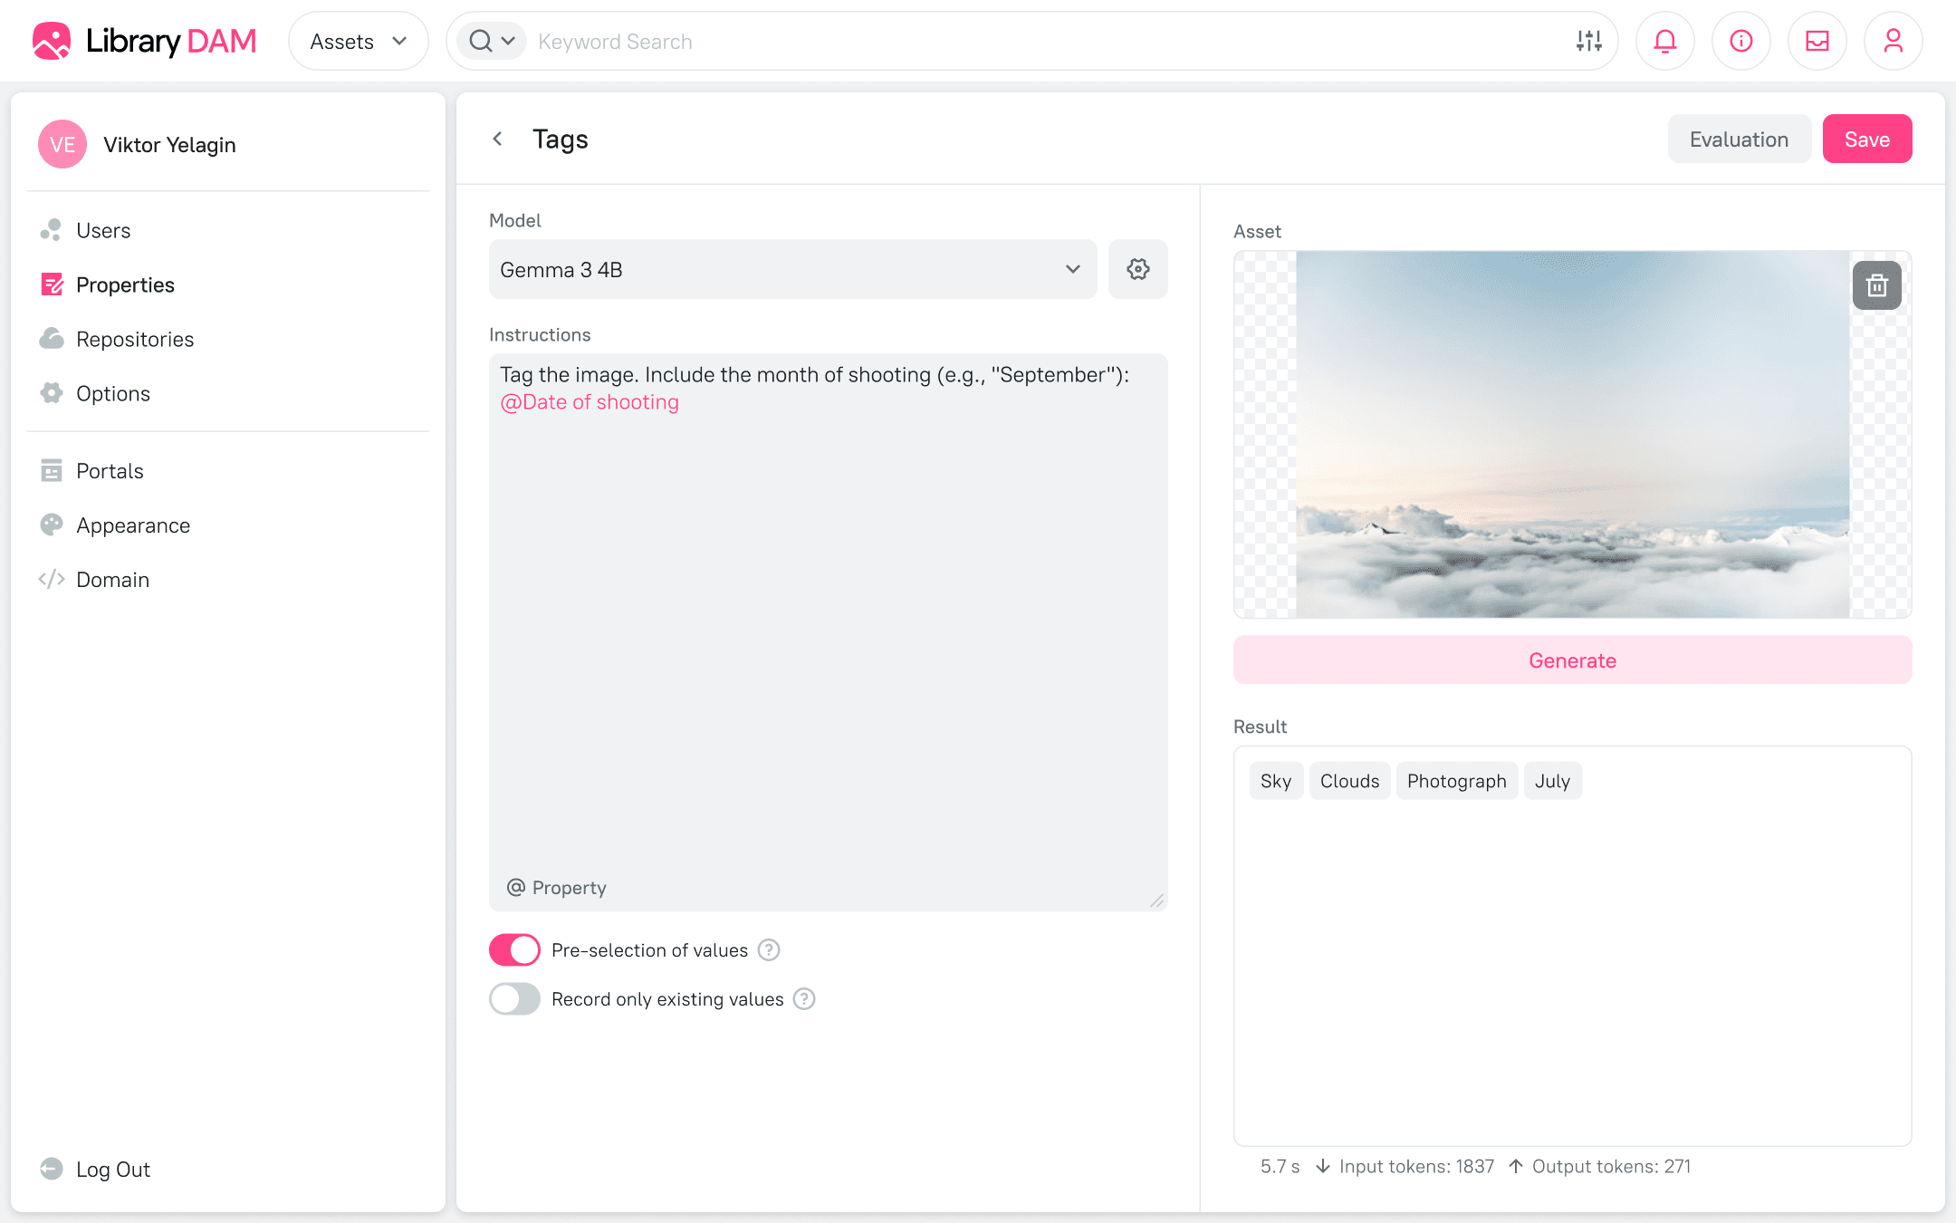Open the inbox tray icon

1817,41
